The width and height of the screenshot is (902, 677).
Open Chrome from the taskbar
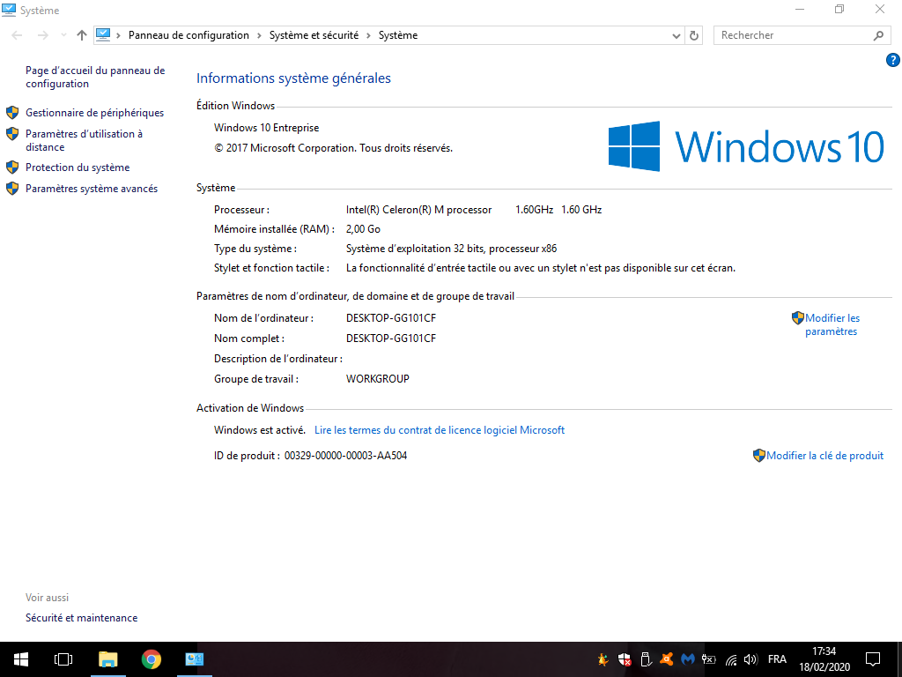(152, 659)
